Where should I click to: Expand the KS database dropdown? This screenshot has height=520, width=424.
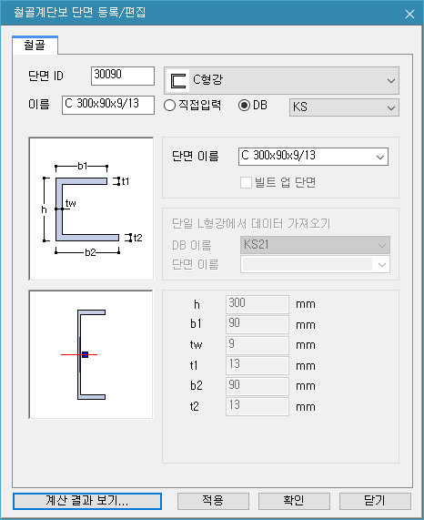(344, 107)
